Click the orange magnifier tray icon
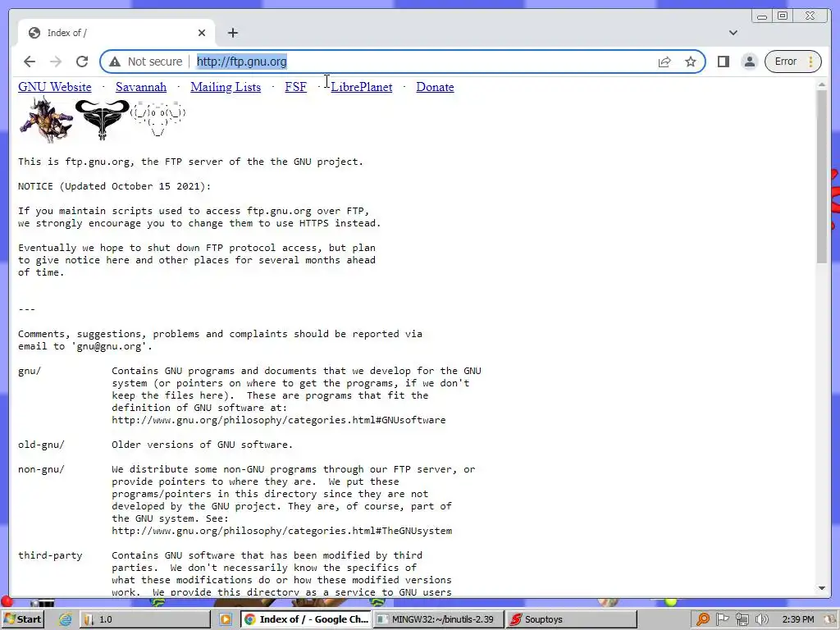The height and width of the screenshot is (630, 840). coord(703,619)
